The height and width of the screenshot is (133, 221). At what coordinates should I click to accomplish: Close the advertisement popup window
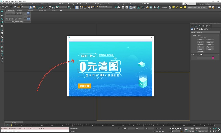point(152,37)
